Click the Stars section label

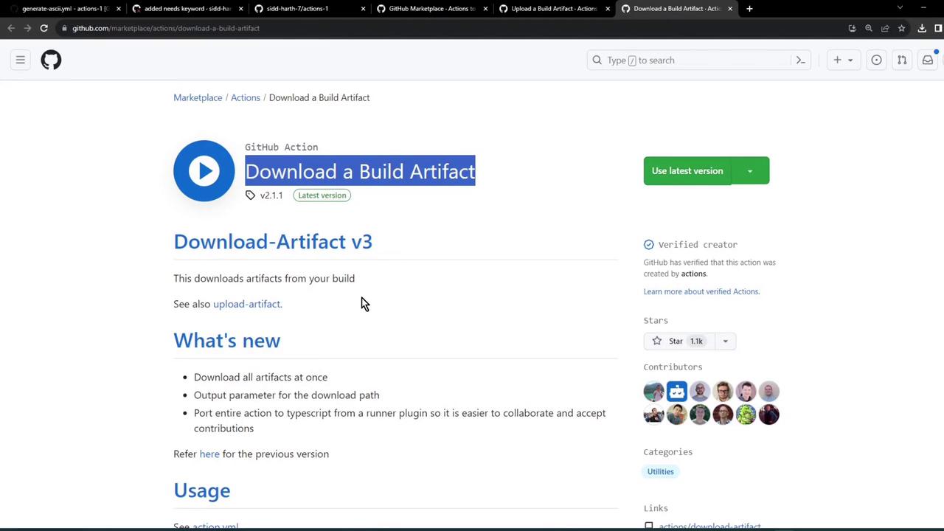click(656, 321)
